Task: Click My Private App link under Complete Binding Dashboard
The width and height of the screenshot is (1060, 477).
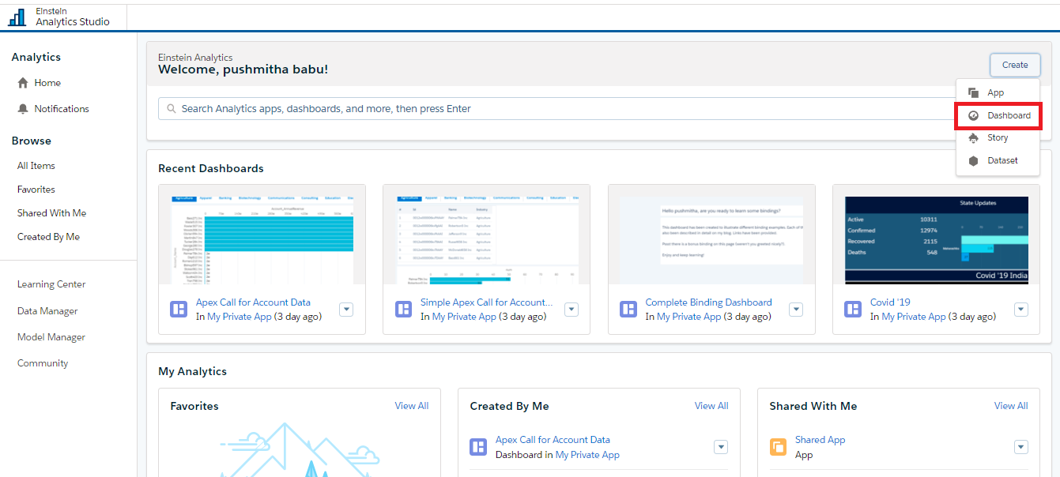Action: pyautogui.click(x=689, y=317)
